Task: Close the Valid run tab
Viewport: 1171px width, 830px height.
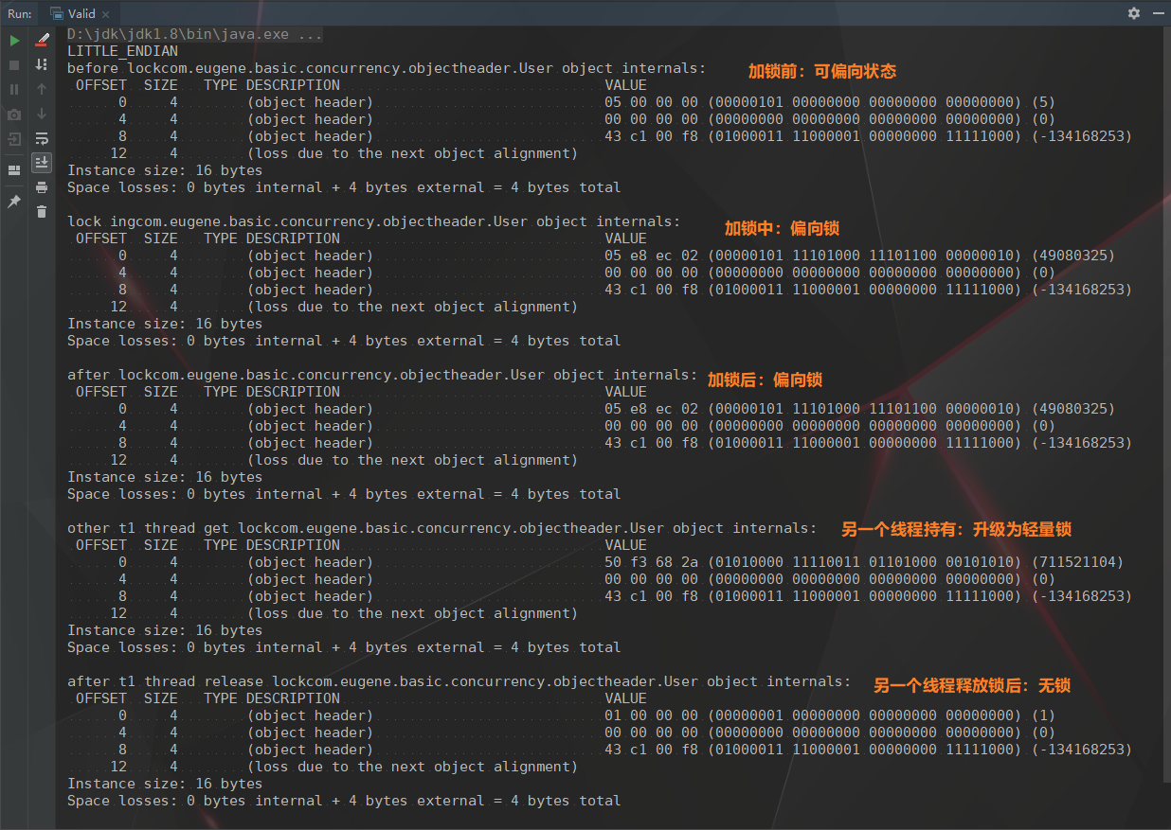Action: coord(104,14)
